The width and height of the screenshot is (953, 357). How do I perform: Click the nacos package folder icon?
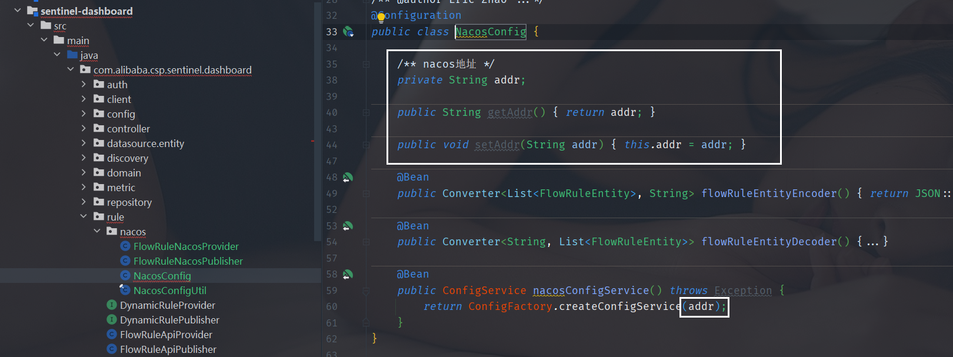coord(112,231)
